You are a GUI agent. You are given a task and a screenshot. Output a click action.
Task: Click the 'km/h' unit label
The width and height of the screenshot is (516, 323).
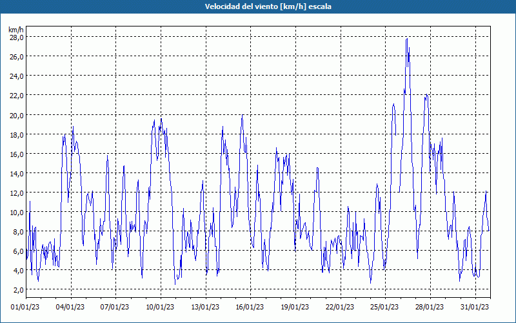tap(16, 30)
